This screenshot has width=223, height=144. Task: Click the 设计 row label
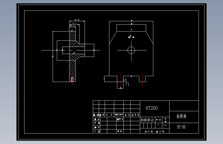click(x=97, y=119)
